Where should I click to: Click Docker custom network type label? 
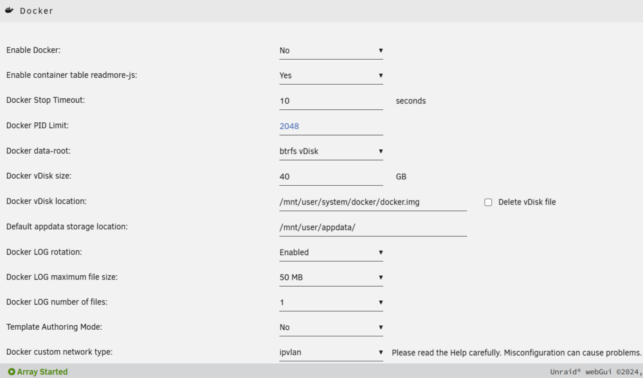coord(59,352)
